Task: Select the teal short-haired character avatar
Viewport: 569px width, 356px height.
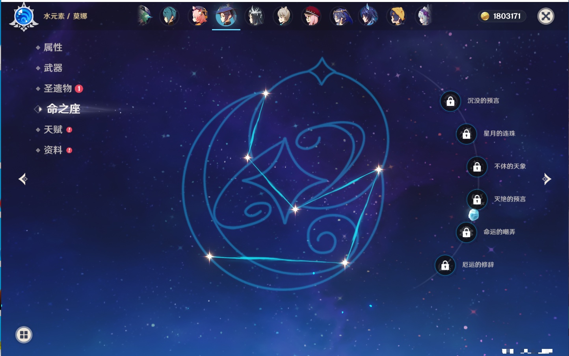Action: click(169, 16)
